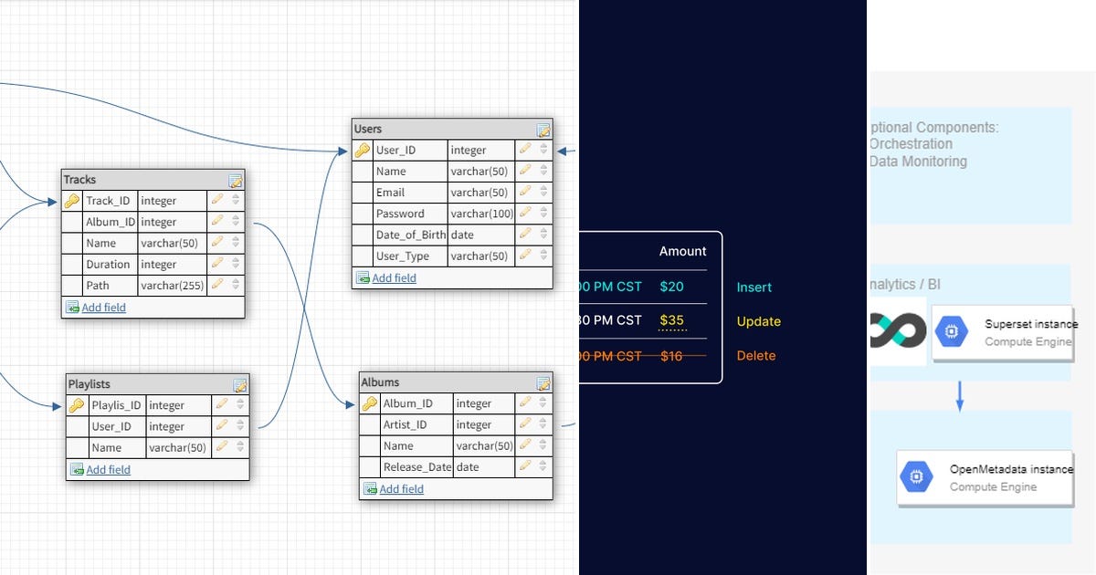This screenshot has height=575, width=1096.
Task: Open Add field in the Users table
Action: 393,277
